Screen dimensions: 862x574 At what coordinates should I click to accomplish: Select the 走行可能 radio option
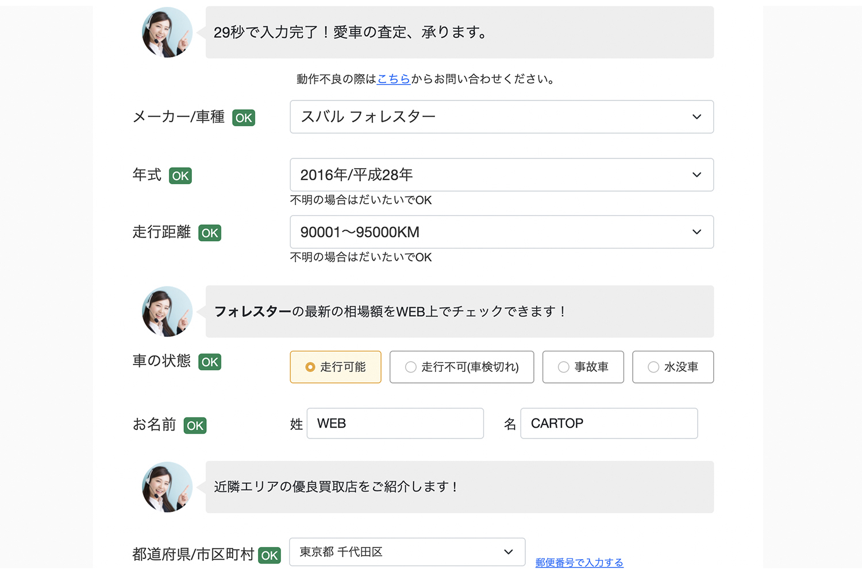[336, 367]
